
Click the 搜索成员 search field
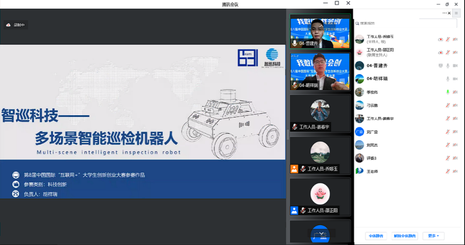(x=387, y=23)
